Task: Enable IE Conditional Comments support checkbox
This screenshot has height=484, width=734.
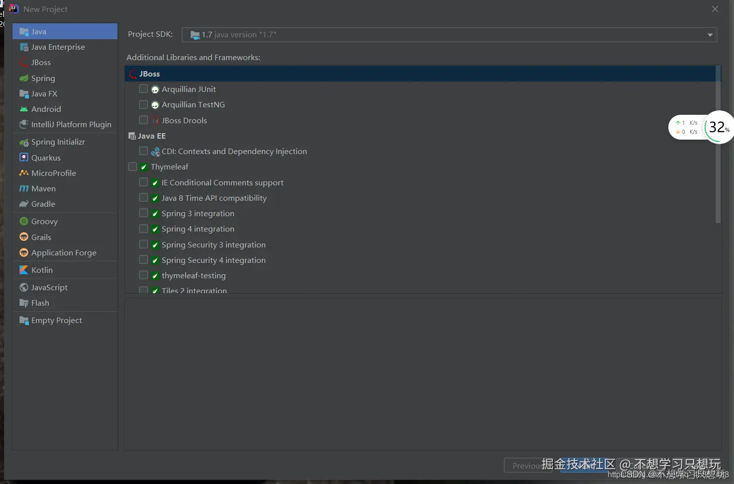Action: (143, 182)
